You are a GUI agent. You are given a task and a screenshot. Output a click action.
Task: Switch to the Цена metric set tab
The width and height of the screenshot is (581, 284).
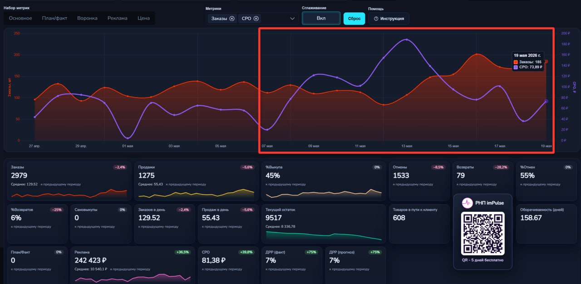(x=143, y=18)
